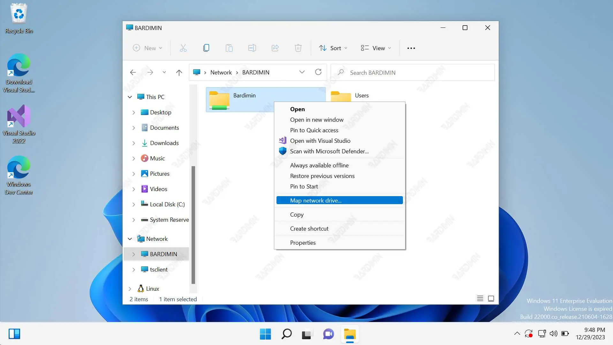Image resolution: width=613 pixels, height=345 pixels.
Task: Click the navigation pane scrollbar
Action: coord(193,225)
